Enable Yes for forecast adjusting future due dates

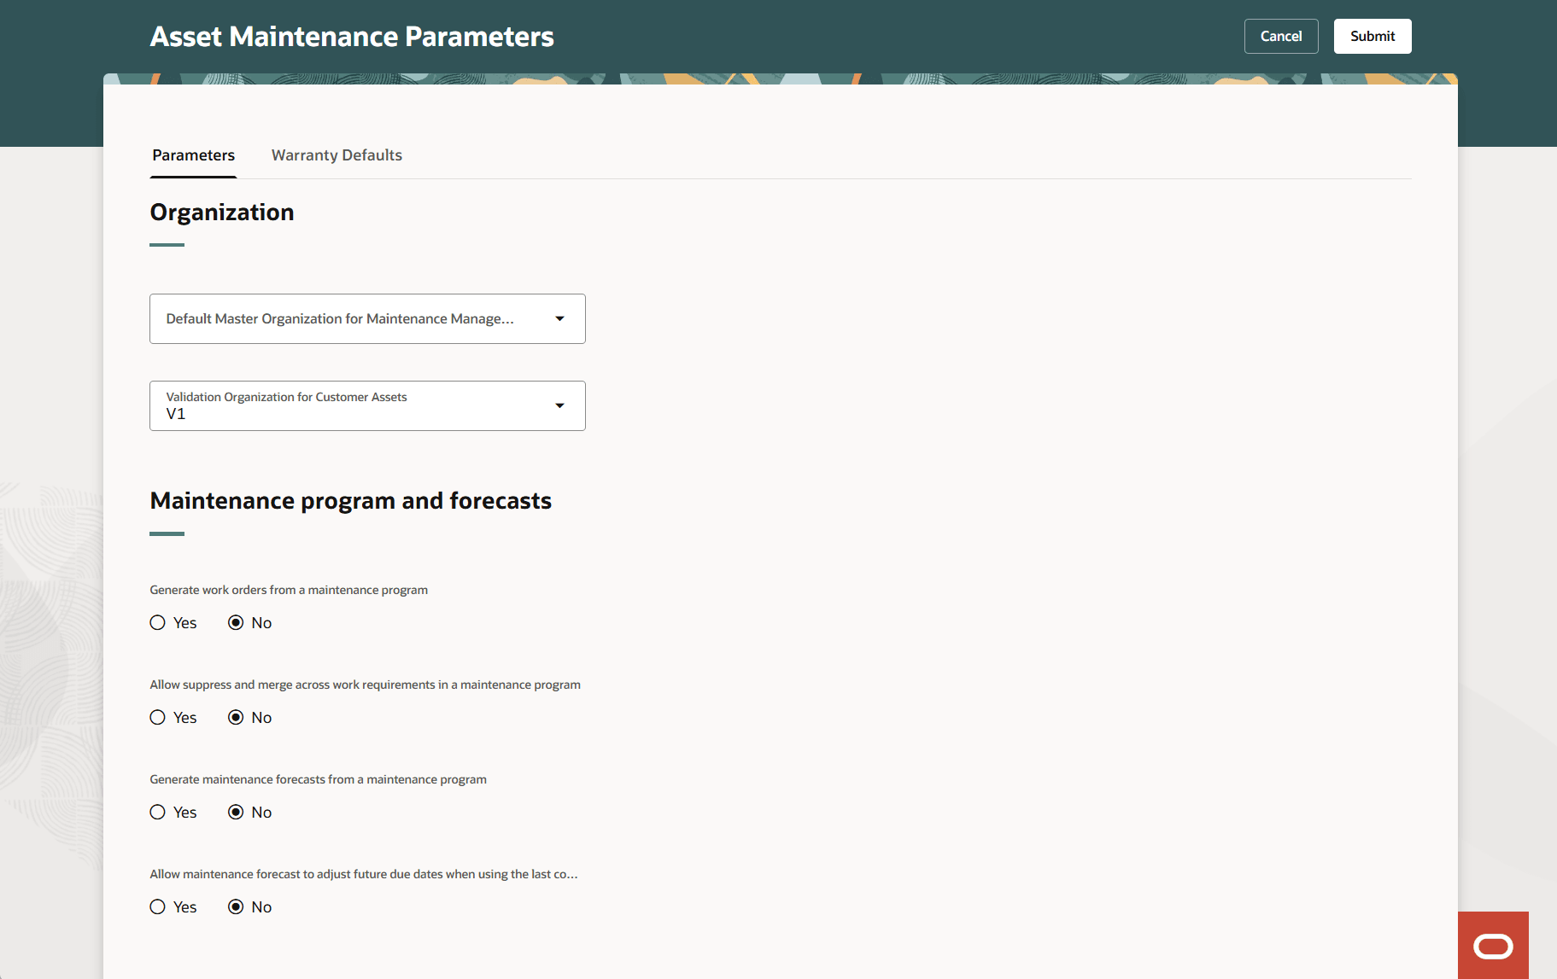157,906
